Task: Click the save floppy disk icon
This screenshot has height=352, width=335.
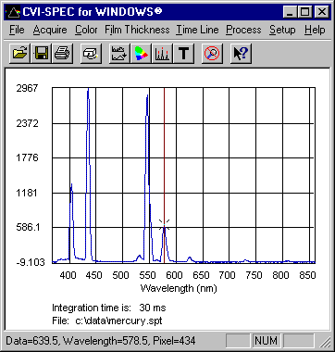Action: click(x=41, y=54)
